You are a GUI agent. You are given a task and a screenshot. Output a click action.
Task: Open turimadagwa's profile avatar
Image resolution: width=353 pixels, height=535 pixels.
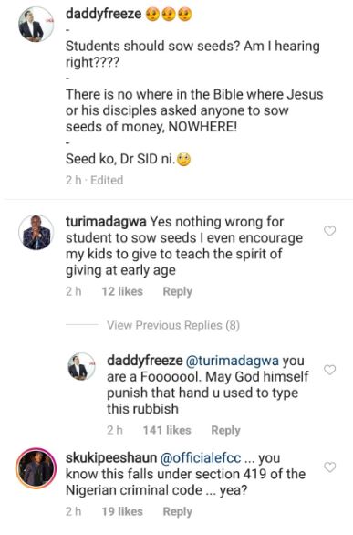click(x=36, y=233)
